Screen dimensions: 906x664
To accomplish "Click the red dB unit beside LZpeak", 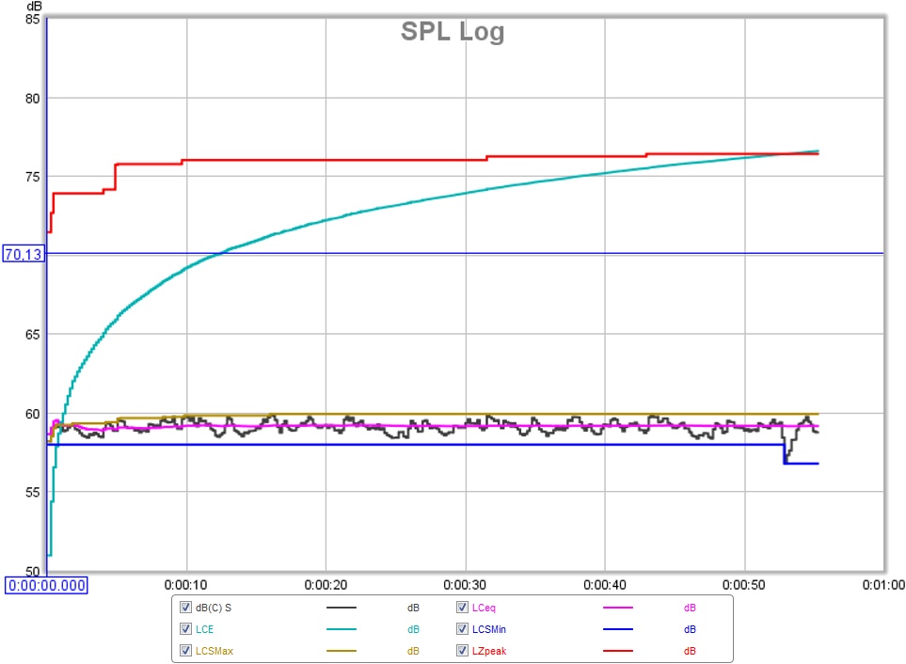I will [690, 651].
